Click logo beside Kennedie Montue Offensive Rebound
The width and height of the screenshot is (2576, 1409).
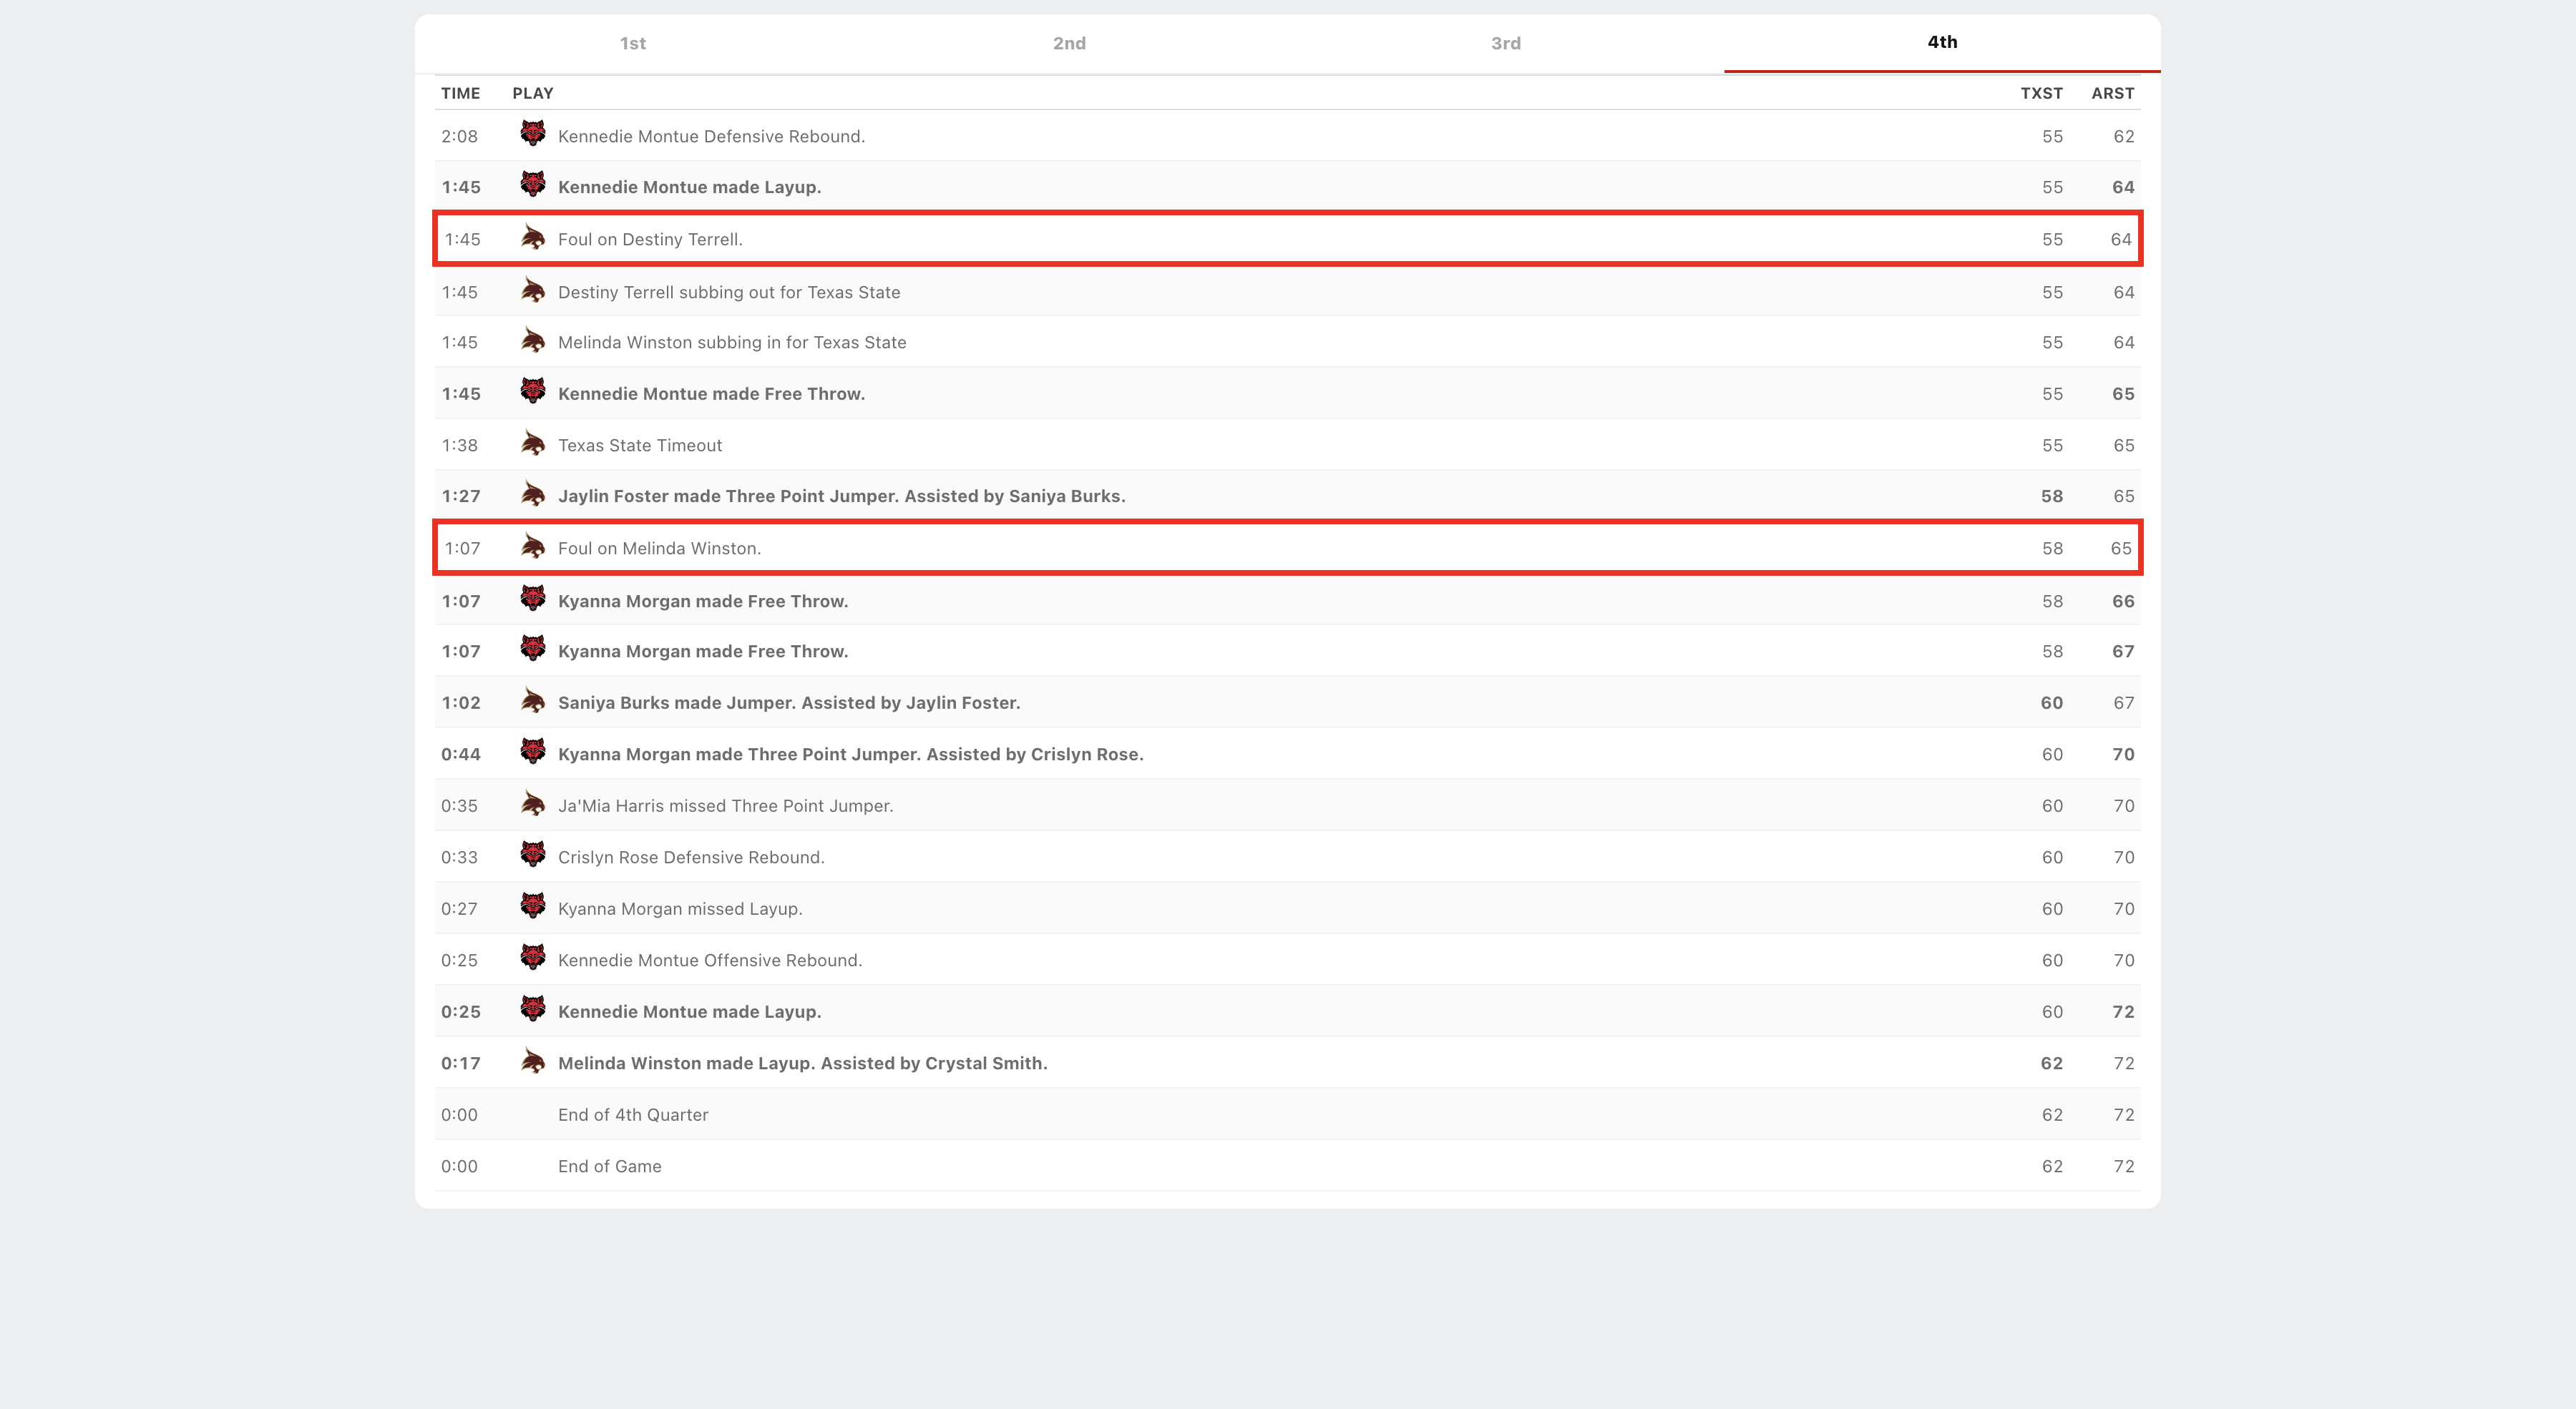[x=532, y=958]
